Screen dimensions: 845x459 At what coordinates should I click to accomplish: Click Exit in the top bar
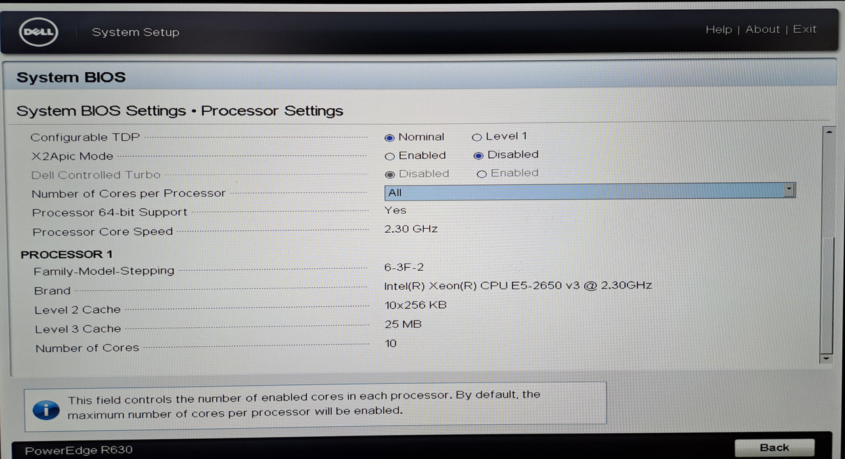(804, 29)
